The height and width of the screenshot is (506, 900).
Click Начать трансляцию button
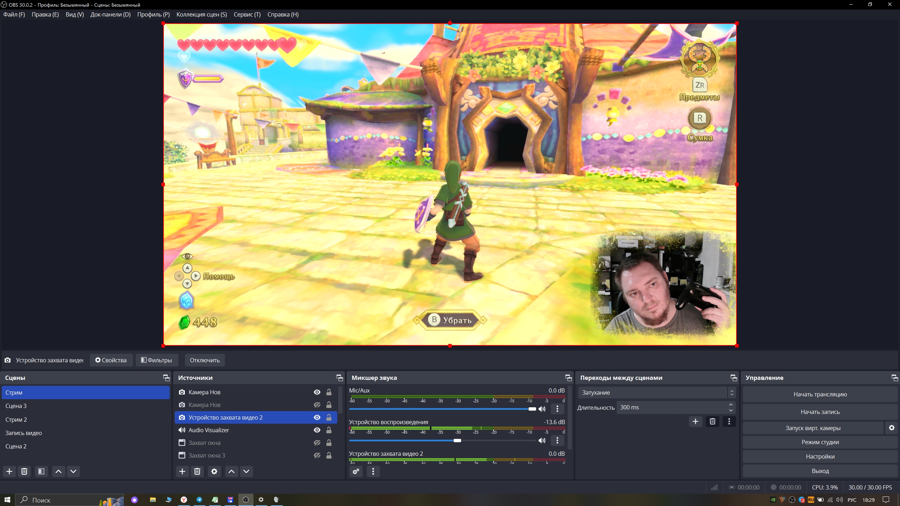point(820,394)
